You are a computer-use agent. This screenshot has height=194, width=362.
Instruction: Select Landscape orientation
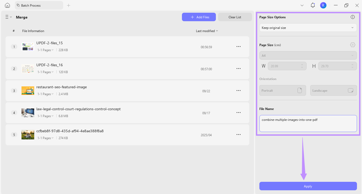coord(333,90)
